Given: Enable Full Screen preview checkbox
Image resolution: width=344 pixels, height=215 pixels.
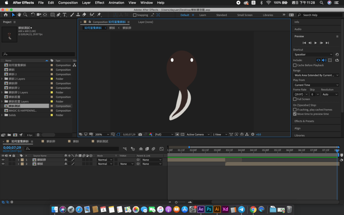Looking at the screenshot, I should 295,99.
